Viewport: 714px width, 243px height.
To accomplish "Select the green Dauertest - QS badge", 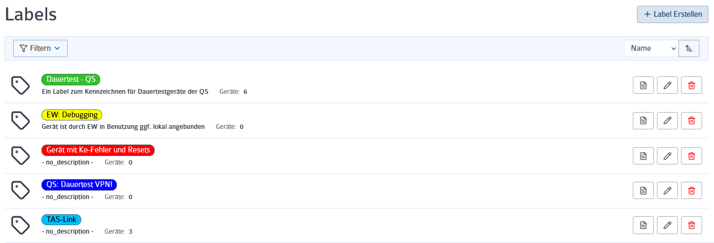I will point(71,80).
